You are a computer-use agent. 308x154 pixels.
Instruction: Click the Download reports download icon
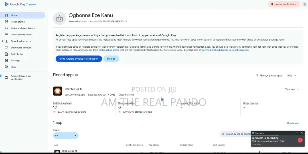click(x=7, y=41)
